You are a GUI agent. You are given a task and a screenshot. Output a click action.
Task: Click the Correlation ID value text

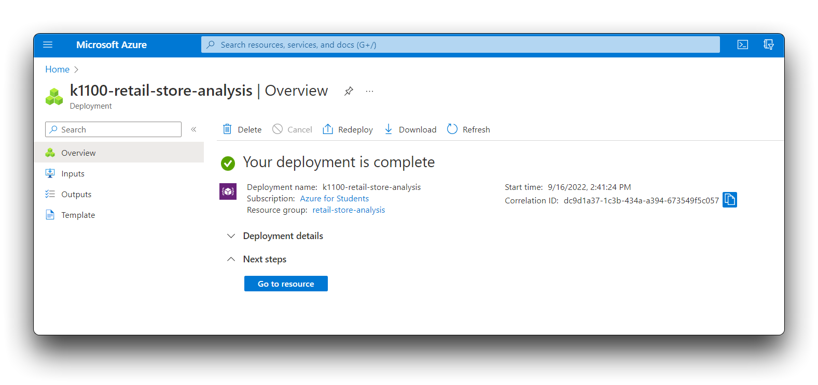pos(641,201)
